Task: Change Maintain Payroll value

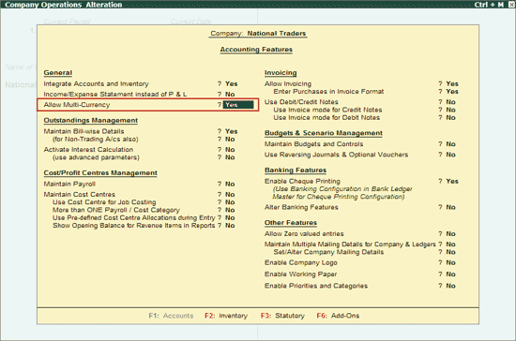Action: click(x=230, y=184)
